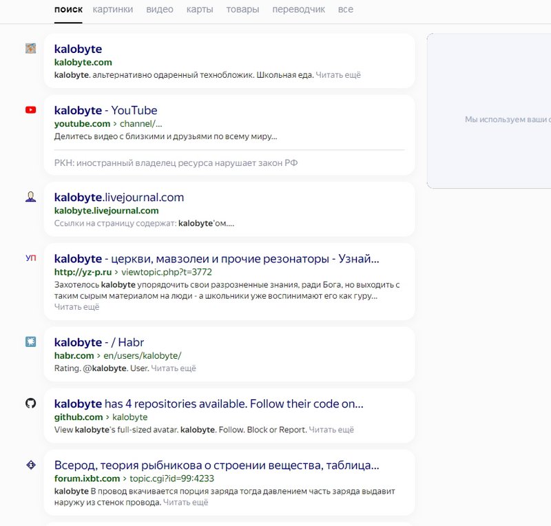Click the LiveJournal user favicon
Screen dimensions: 551x526
point(30,197)
